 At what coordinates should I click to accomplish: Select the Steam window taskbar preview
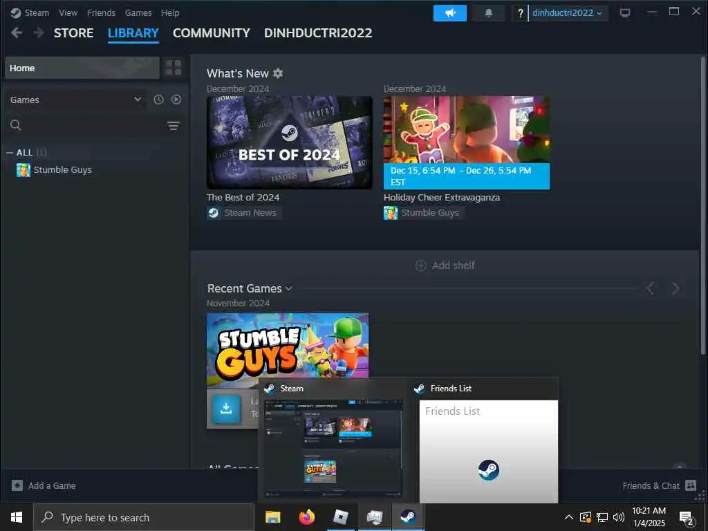[333, 440]
